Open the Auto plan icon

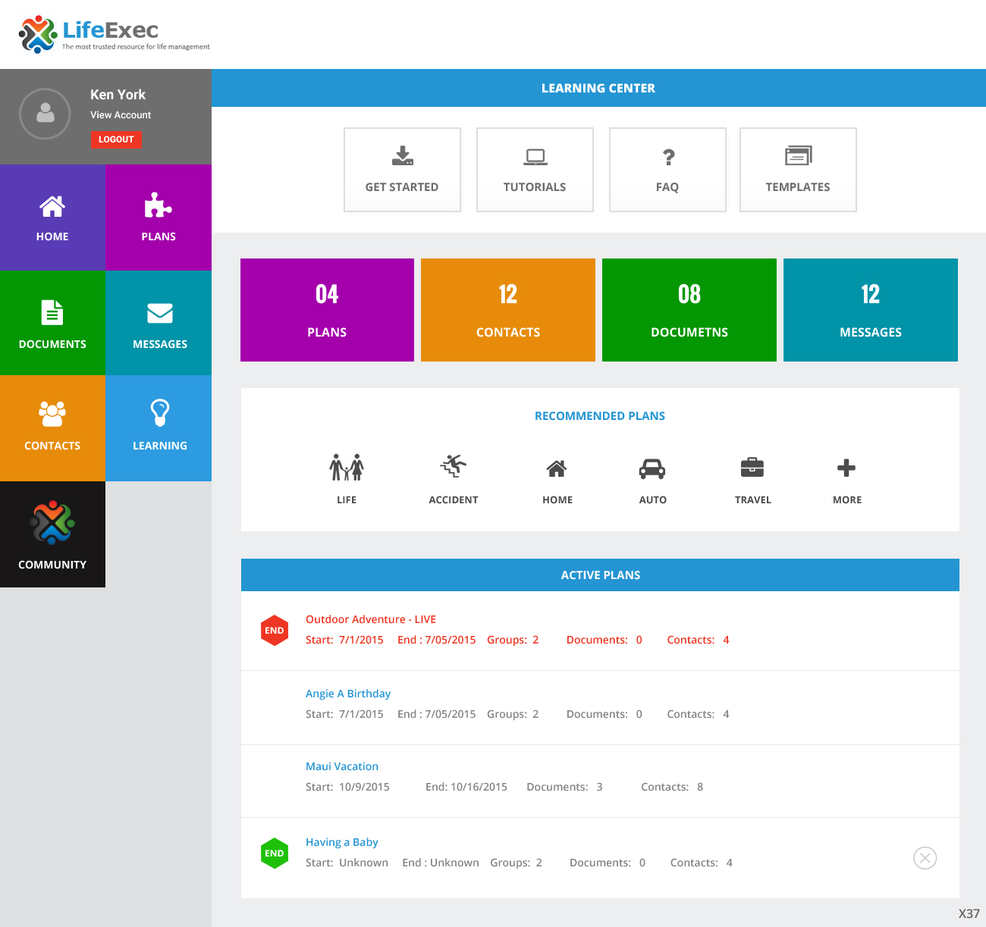coord(652,470)
